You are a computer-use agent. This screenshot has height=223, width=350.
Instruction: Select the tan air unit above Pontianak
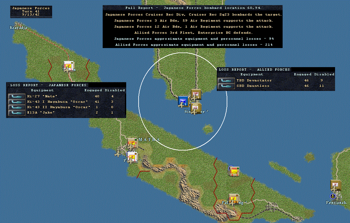[335, 185]
